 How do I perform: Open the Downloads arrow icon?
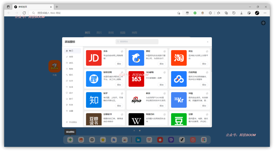[241, 13]
